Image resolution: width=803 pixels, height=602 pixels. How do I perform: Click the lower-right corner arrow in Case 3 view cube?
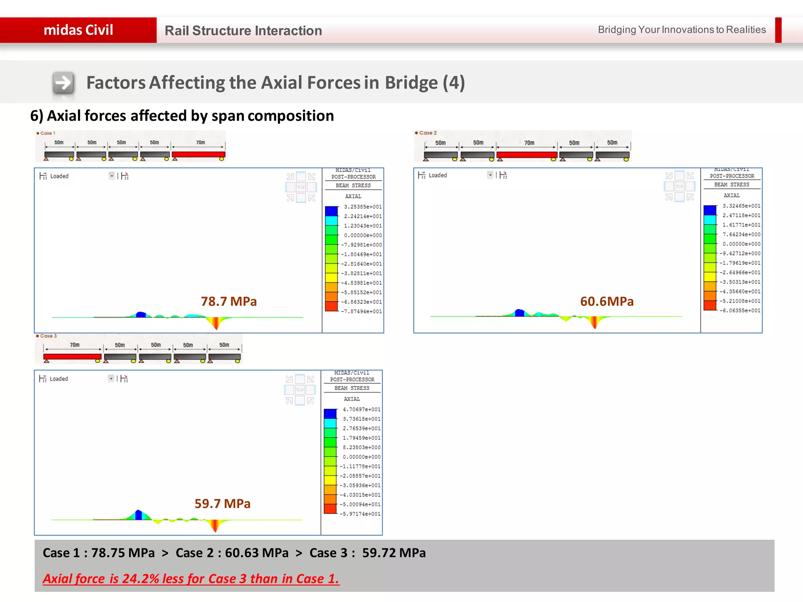[x=311, y=401]
